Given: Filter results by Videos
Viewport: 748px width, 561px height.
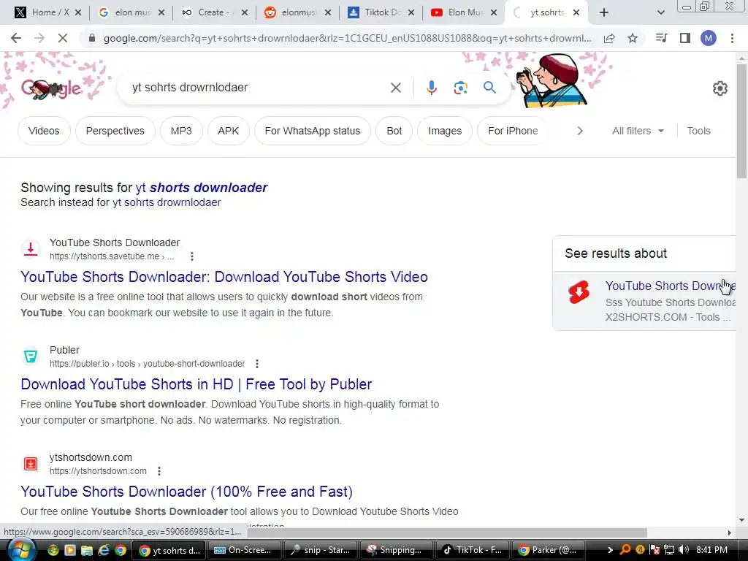Looking at the screenshot, I should pos(44,131).
